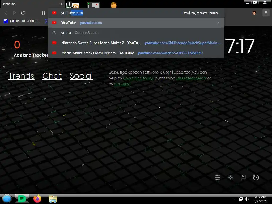Go back with the back arrow

tap(6, 13)
